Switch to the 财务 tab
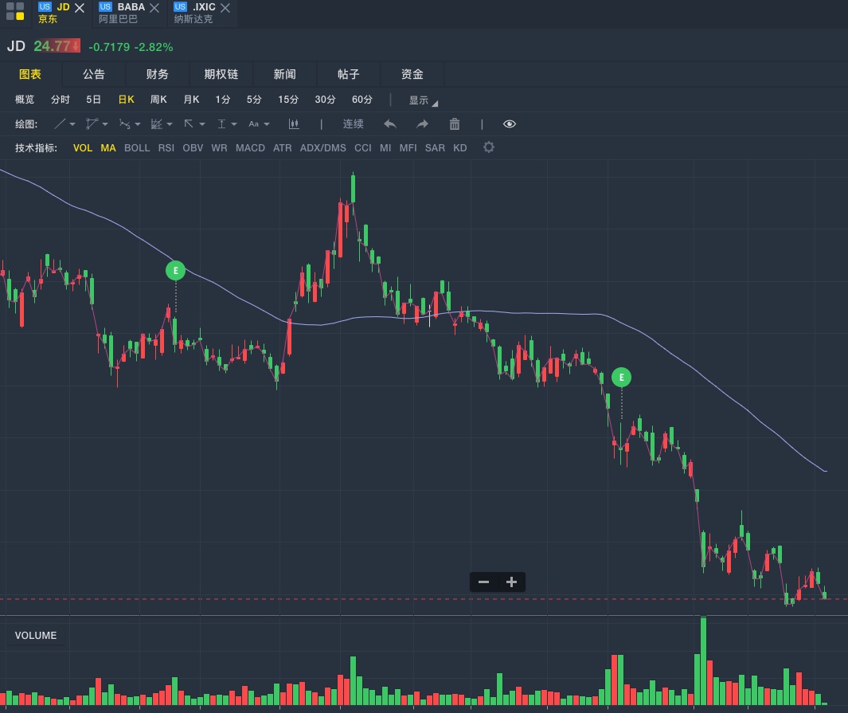 (x=158, y=74)
